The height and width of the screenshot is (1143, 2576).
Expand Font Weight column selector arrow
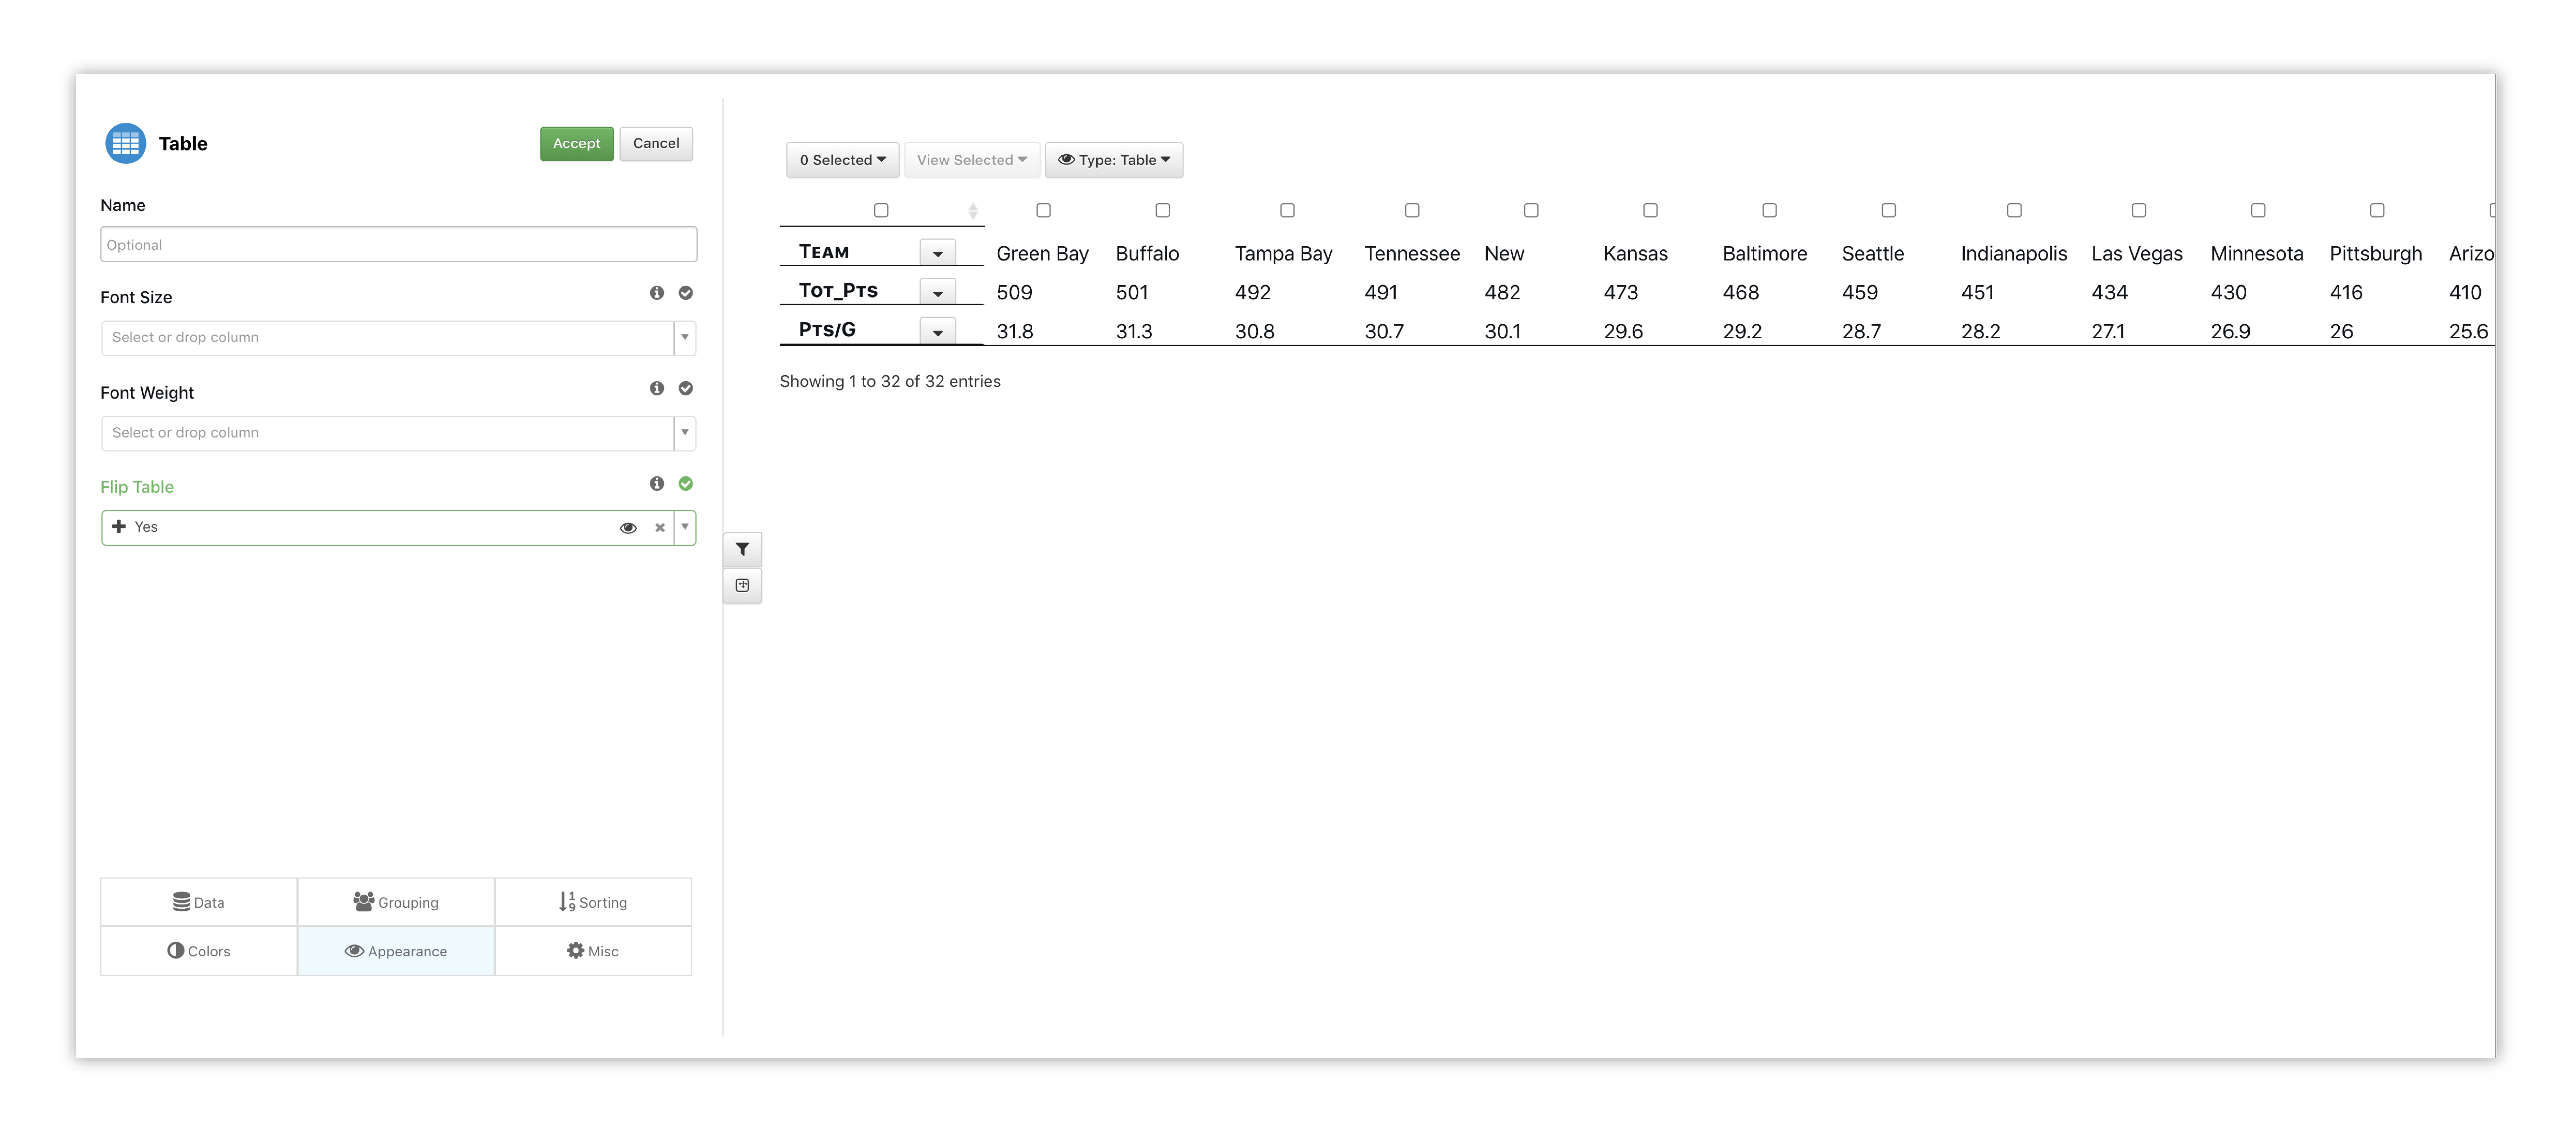[685, 433]
